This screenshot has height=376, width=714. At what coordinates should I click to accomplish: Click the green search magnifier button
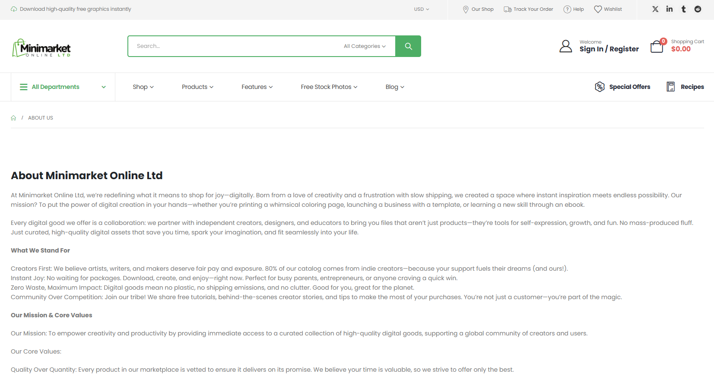[x=408, y=46]
